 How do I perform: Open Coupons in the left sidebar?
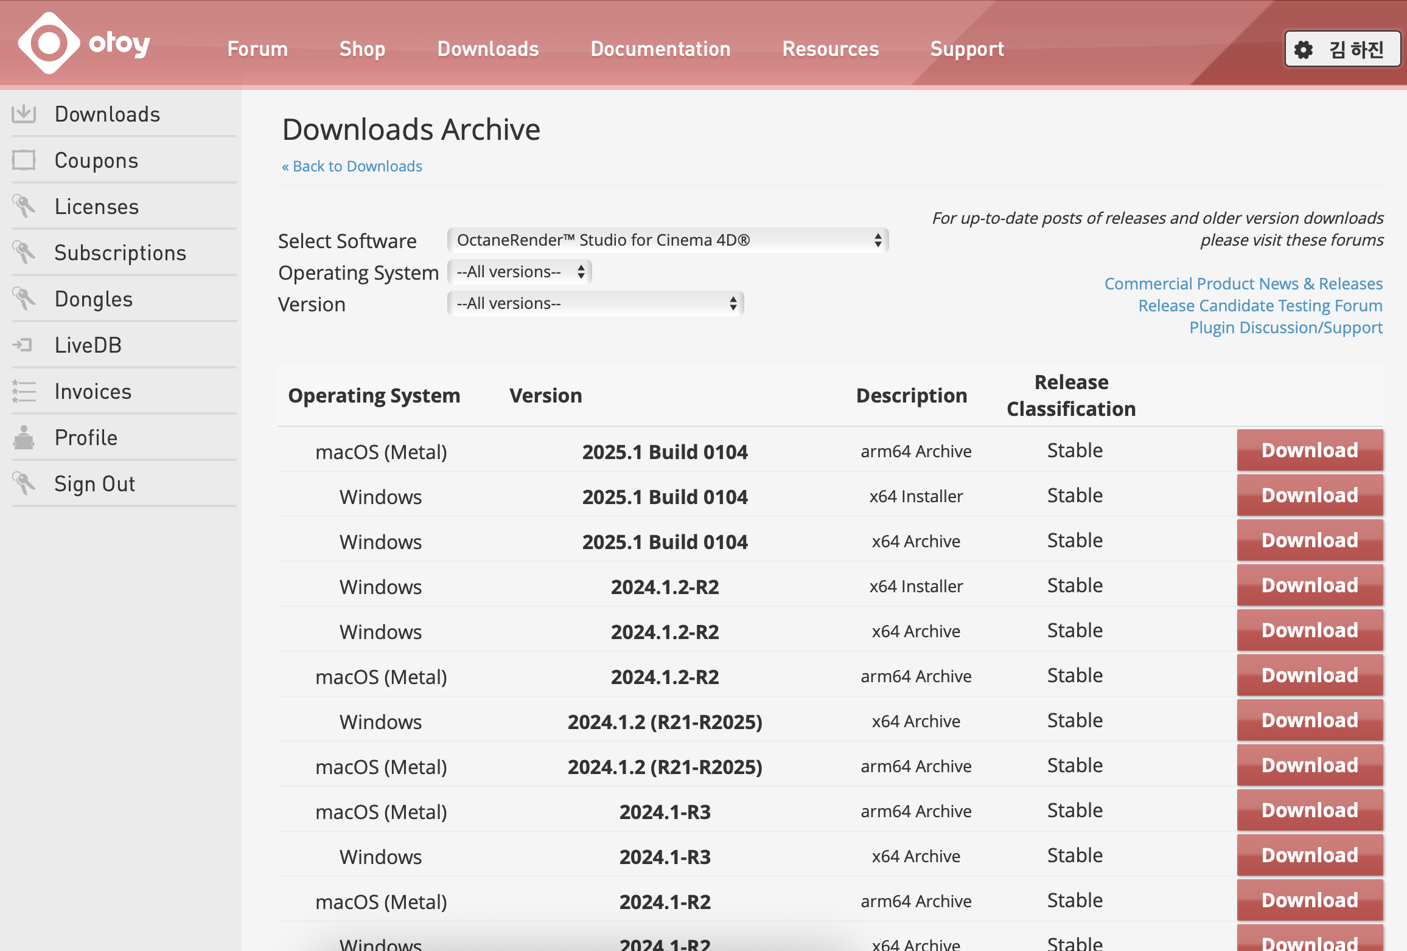(124, 160)
